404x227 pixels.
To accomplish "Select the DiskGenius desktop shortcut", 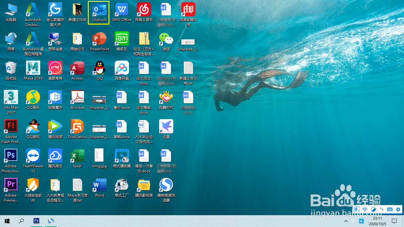I will [77, 129].
